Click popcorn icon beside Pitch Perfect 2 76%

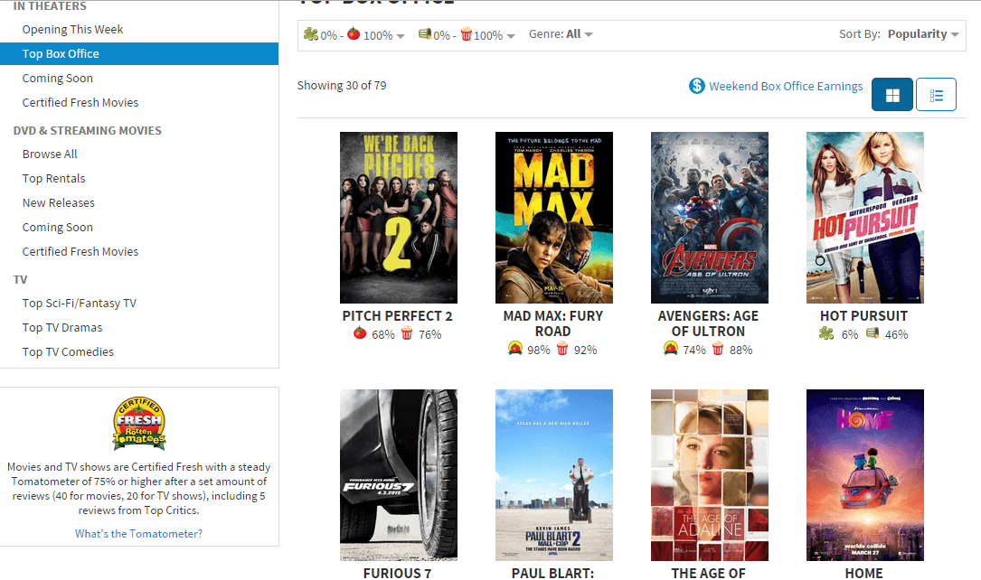[x=407, y=333]
